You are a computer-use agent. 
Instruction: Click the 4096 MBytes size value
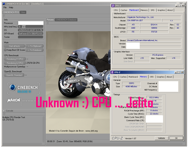click(x=131, y=86)
